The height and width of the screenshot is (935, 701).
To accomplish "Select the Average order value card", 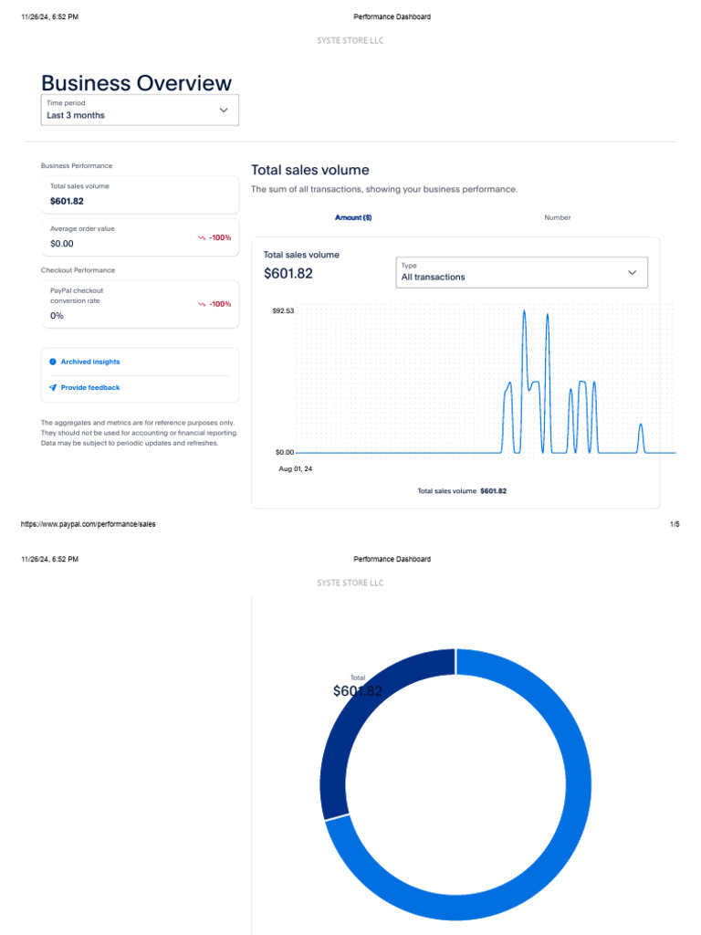I will 140,236.
